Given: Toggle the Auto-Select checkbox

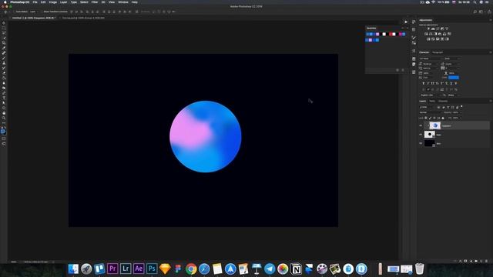Looking at the screenshot, I should [14, 12].
